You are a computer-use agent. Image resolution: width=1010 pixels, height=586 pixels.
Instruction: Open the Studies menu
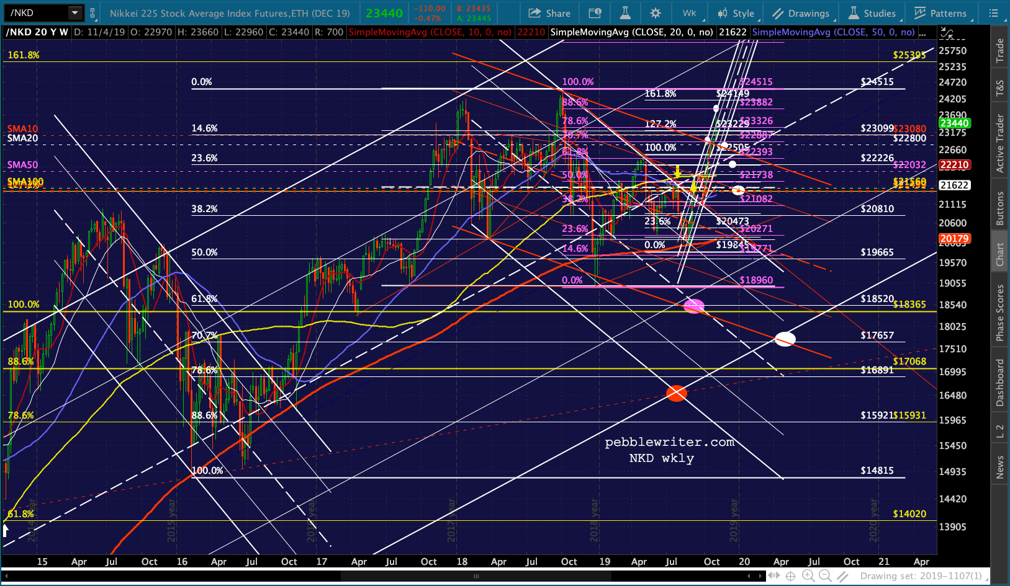click(x=872, y=13)
